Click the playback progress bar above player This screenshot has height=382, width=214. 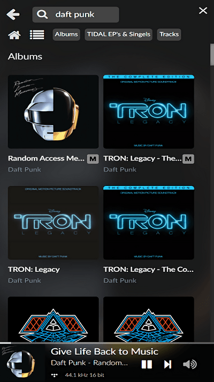[107, 343]
